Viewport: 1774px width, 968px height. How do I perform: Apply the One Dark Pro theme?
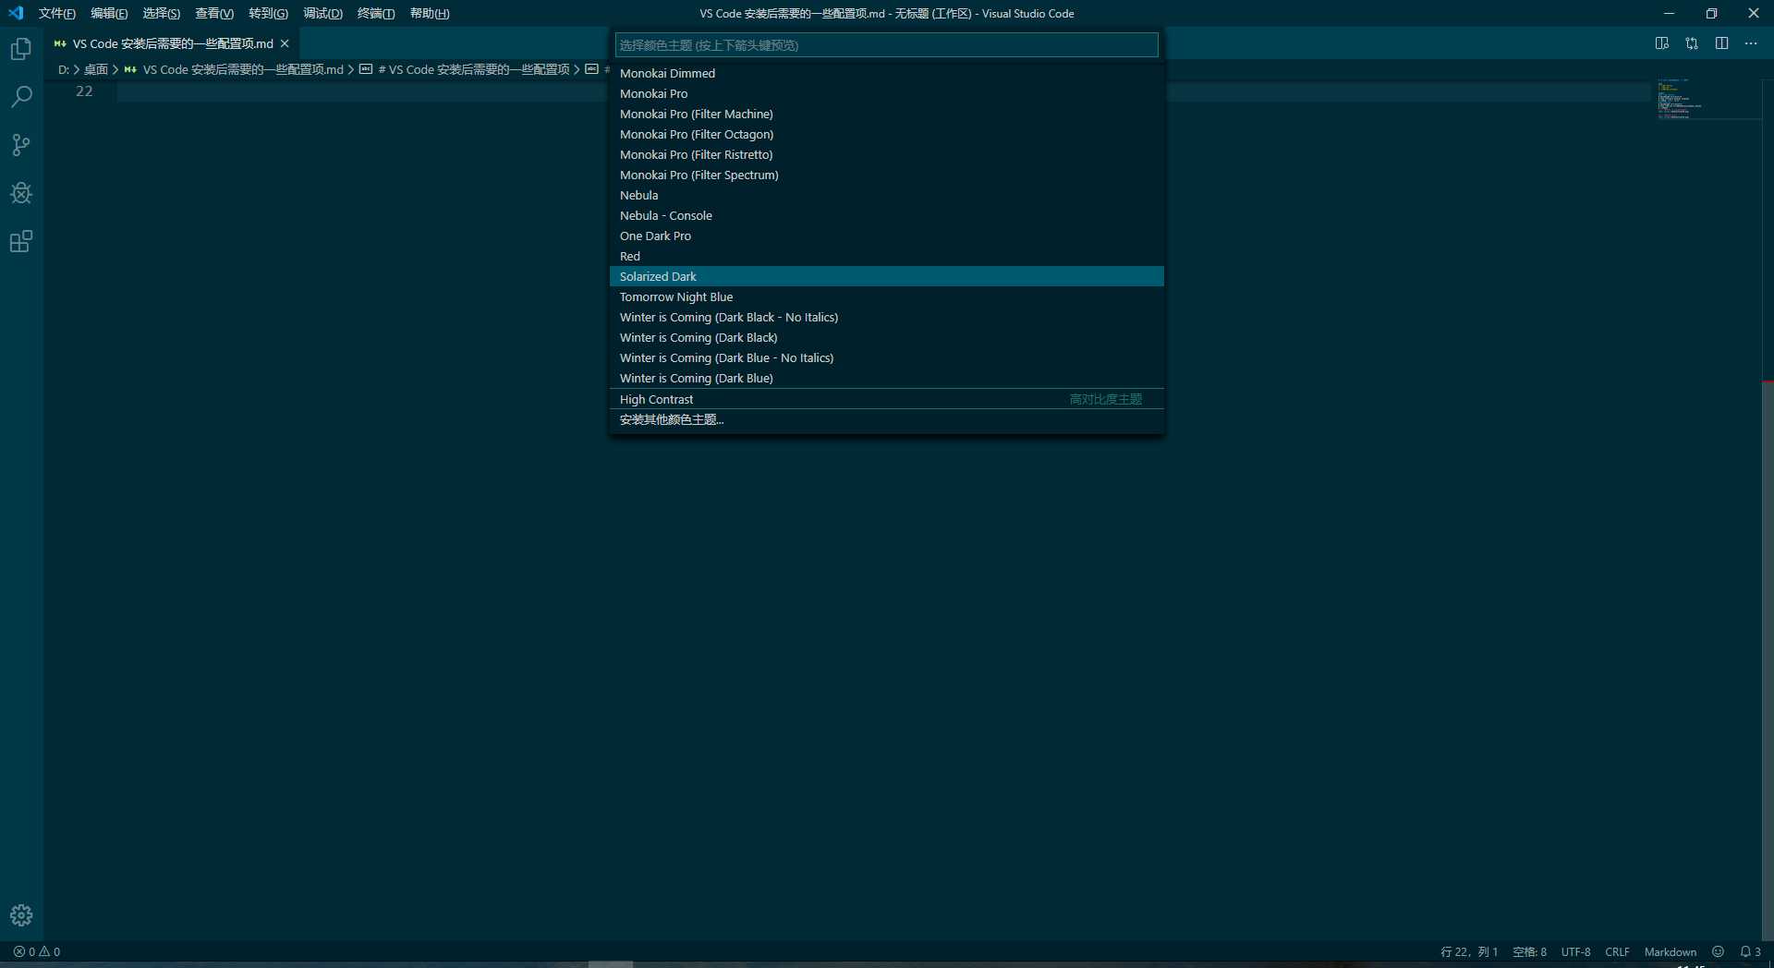tap(886, 236)
